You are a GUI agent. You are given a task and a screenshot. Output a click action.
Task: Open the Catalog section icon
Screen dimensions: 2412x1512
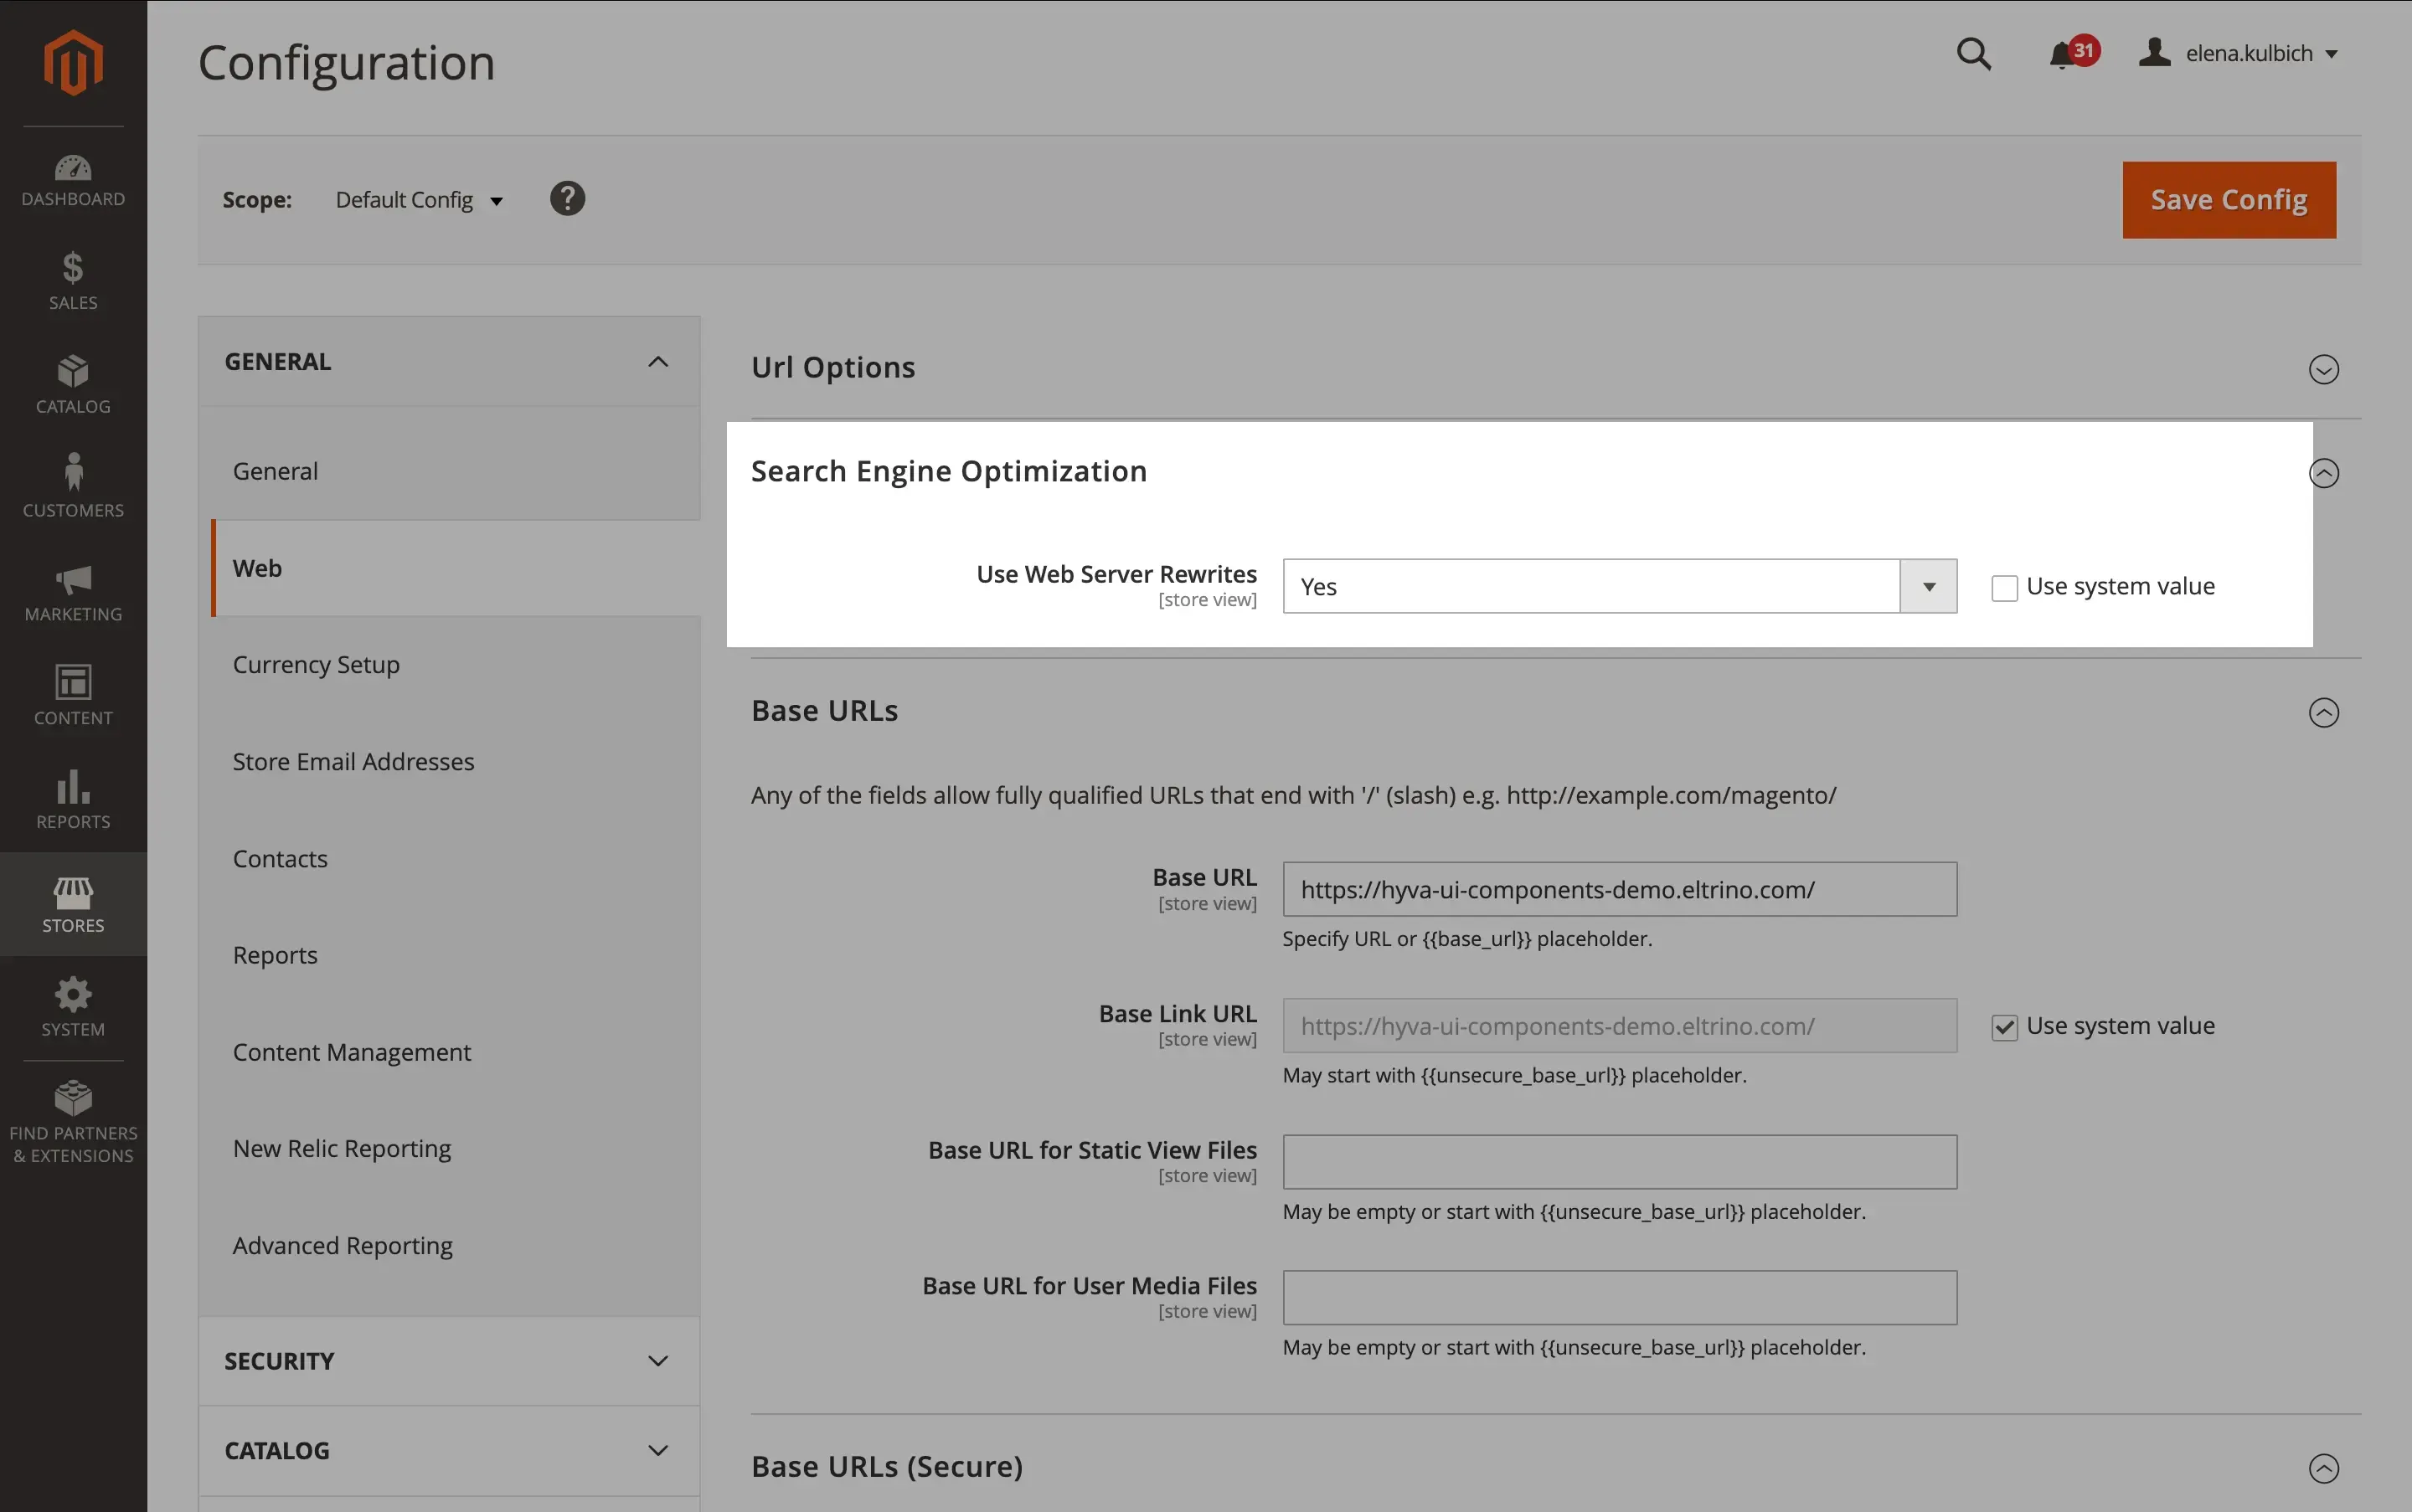(x=73, y=383)
